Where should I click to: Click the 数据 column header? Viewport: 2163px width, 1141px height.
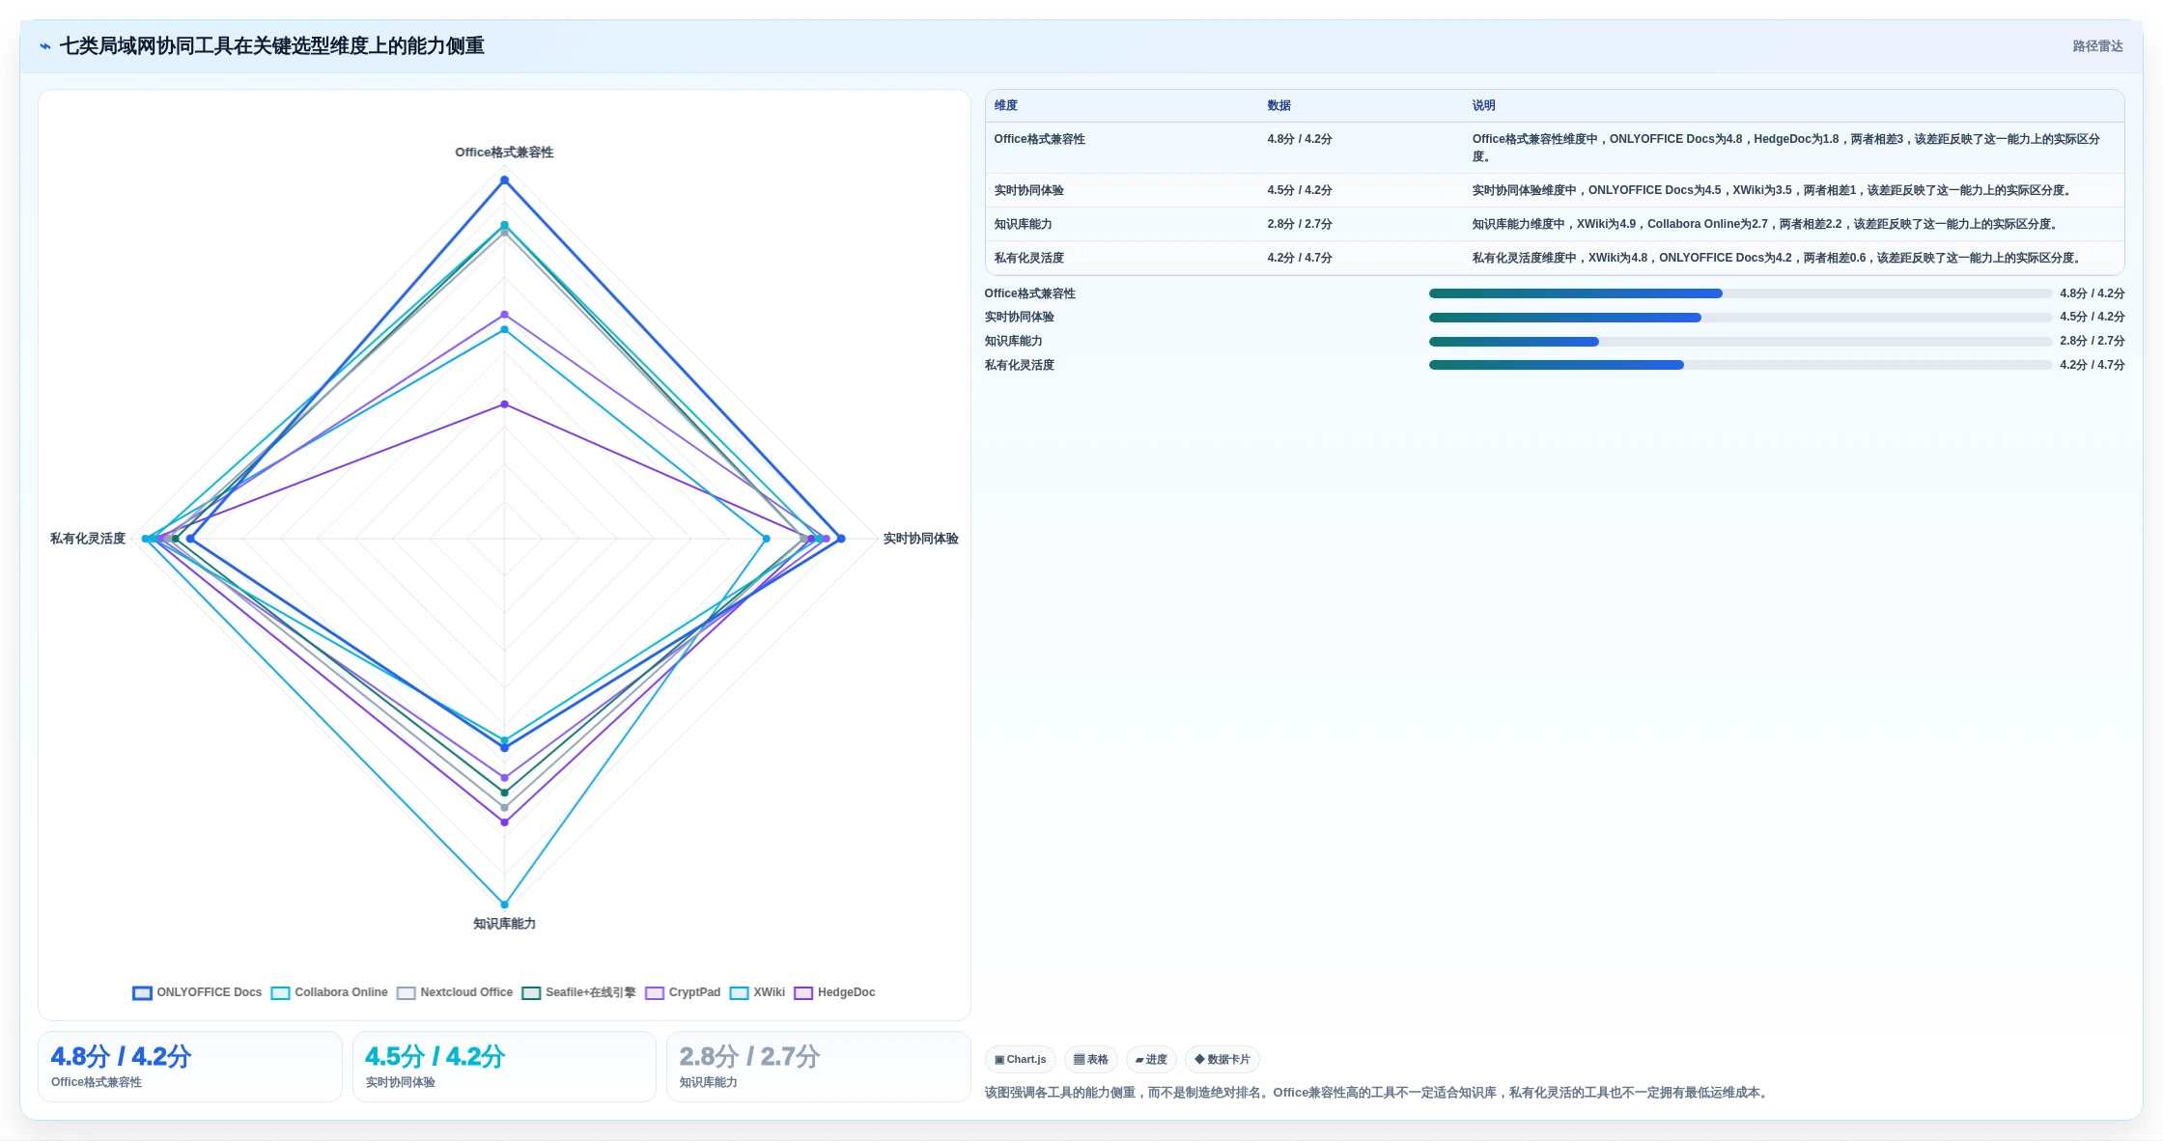click(1279, 105)
